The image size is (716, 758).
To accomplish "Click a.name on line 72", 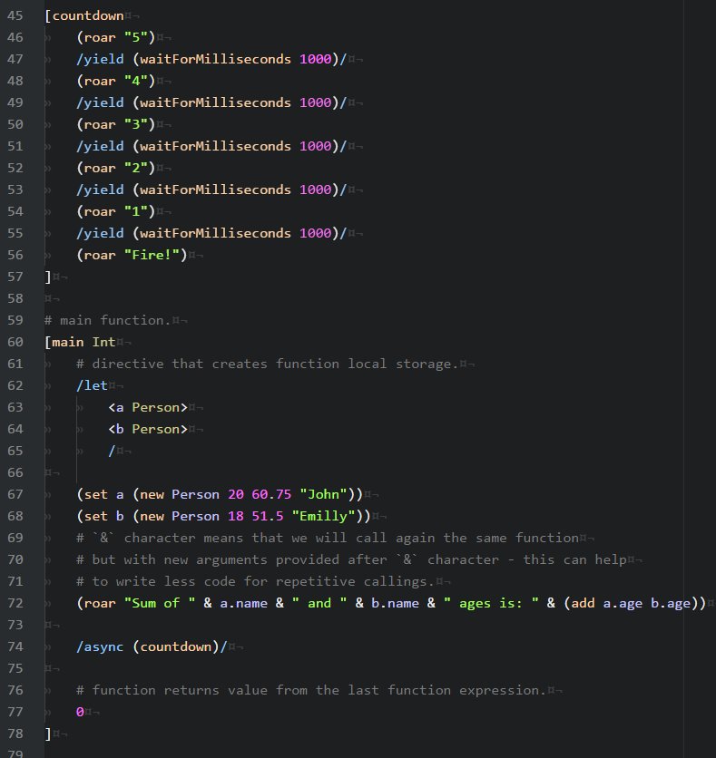I will click(x=243, y=603).
